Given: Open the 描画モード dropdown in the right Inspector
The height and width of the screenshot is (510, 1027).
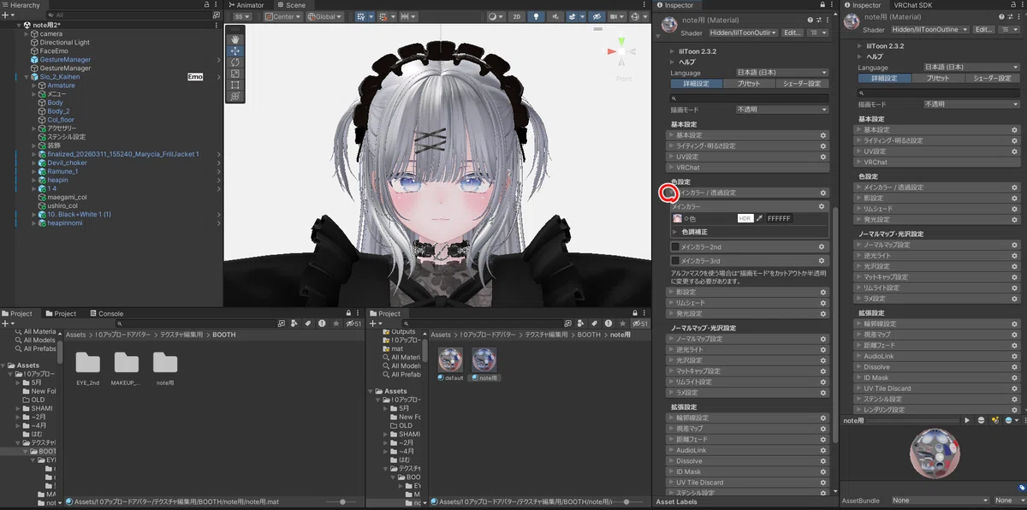Looking at the screenshot, I should pos(972,104).
